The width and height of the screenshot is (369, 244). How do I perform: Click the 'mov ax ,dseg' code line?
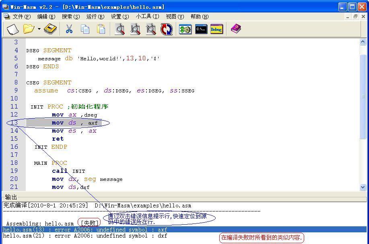(74, 115)
